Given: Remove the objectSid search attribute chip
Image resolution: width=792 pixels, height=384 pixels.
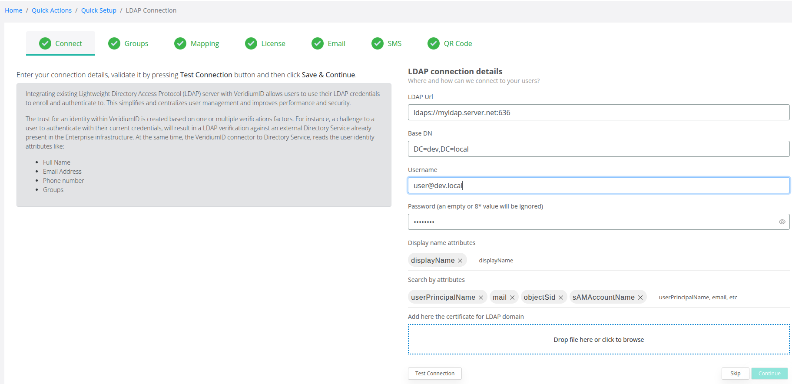Looking at the screenshot, I should click(x=561, y=298).
